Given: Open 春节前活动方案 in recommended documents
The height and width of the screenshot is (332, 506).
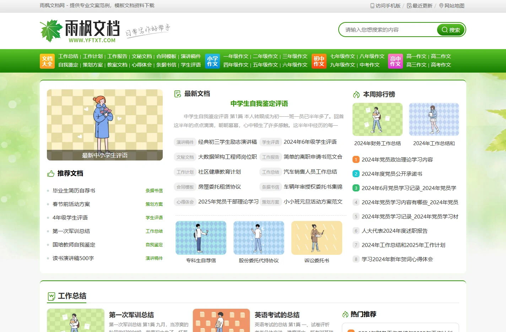Looking at the screenshot, I should coord(71,204).
